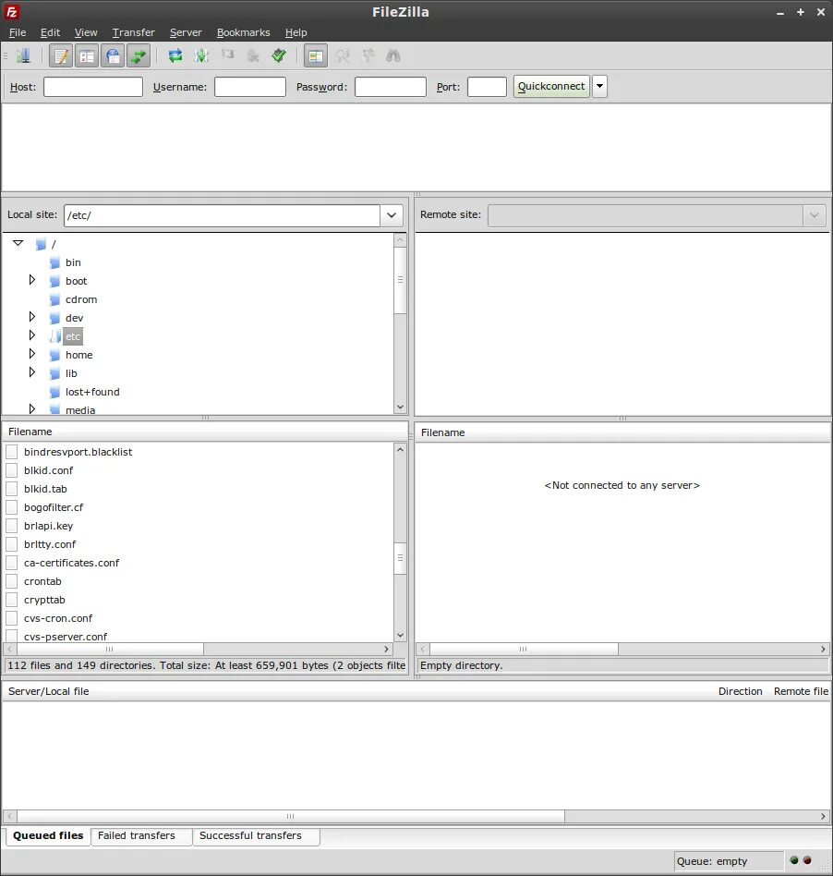
Task: Click the disconnect from server icon
Action: [253, 55]
